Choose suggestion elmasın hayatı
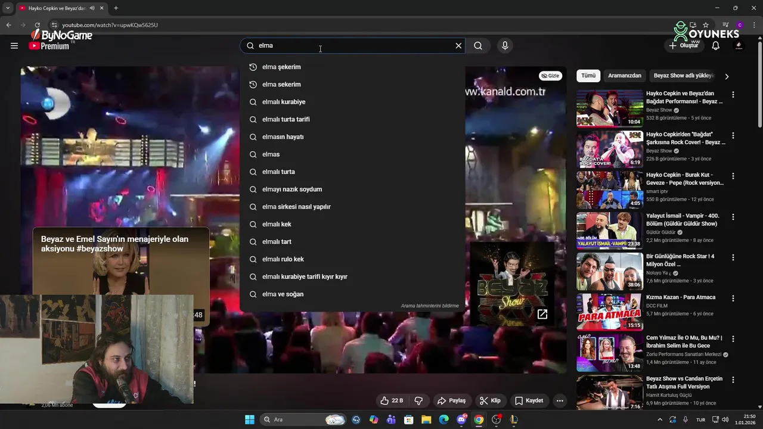Image resolution: width=763 pixels, height=429 pixels. (352, 136)
